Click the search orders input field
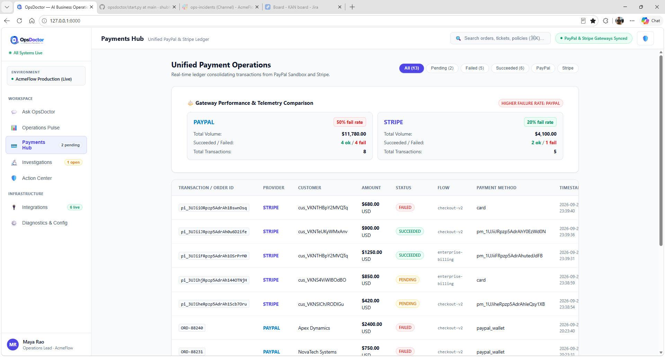This screenshot has height=357, width=665. click(500, 38)
